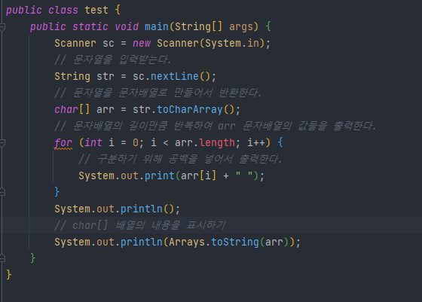Click the comment with 'arr' after toCharArray
The height and width of the screenshot is (302, 422).
(x=215, y=126)
